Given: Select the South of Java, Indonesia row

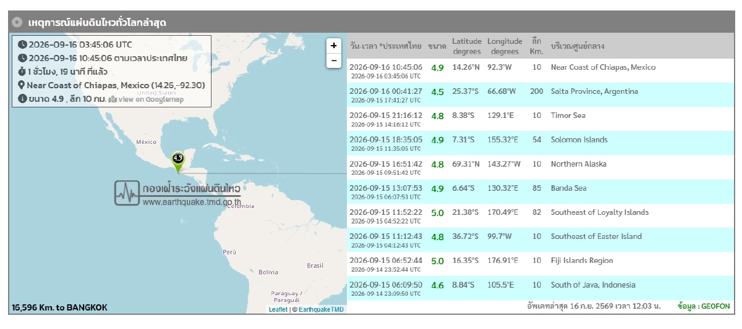Looking at the screenshot, I should [x=540, y=288].
